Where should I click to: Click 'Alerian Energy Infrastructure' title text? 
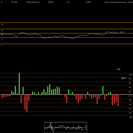(x=115, y=2)
